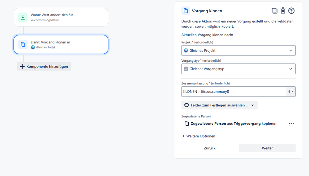
Task: Click Komponente hinzufügen button
Action: click(44, 67)
